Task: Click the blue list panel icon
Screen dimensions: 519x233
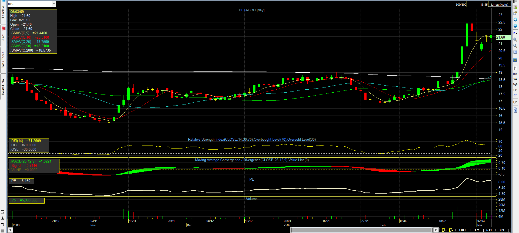Action: 515,52
